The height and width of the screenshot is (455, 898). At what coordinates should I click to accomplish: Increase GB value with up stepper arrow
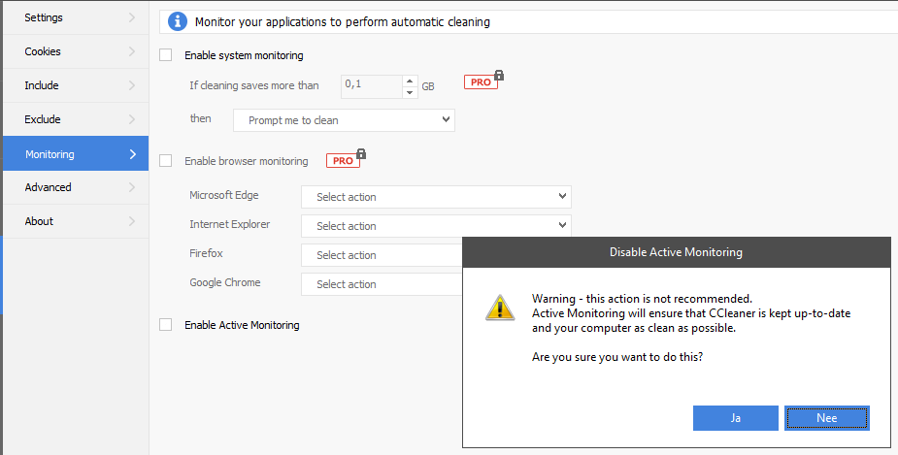click(x=410, y=81)
